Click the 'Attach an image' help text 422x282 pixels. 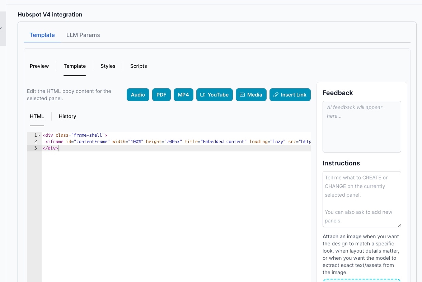pos(361,254)
